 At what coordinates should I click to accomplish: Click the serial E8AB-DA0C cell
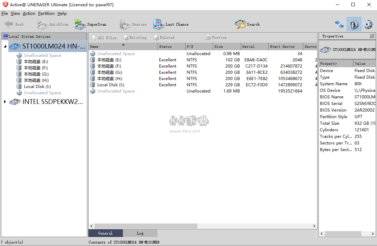256,60
